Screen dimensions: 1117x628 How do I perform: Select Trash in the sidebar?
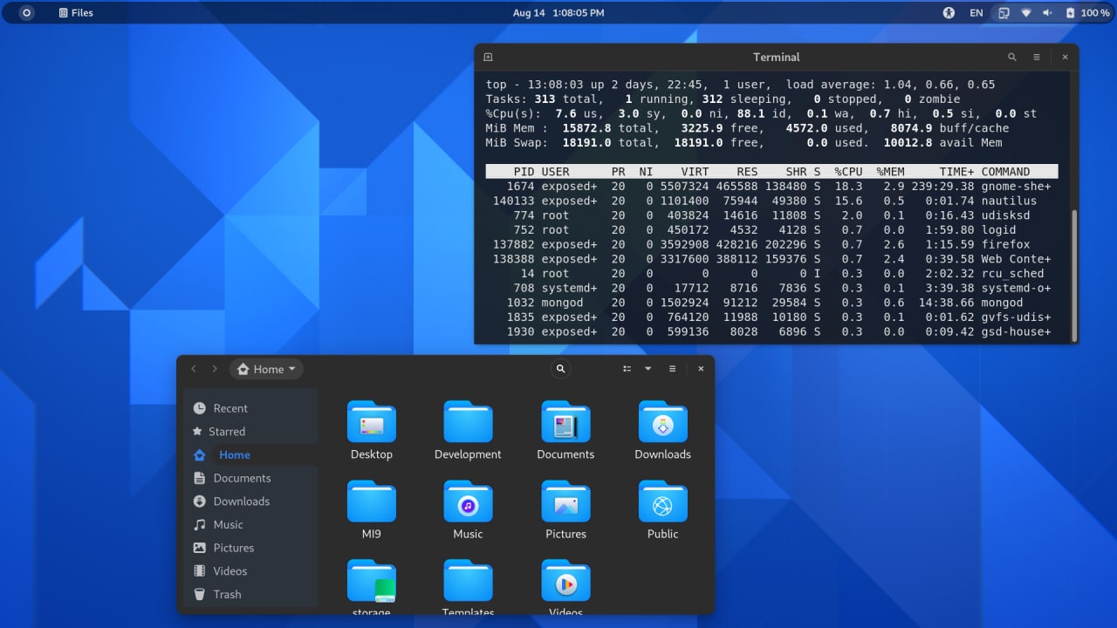pos(227,594)
